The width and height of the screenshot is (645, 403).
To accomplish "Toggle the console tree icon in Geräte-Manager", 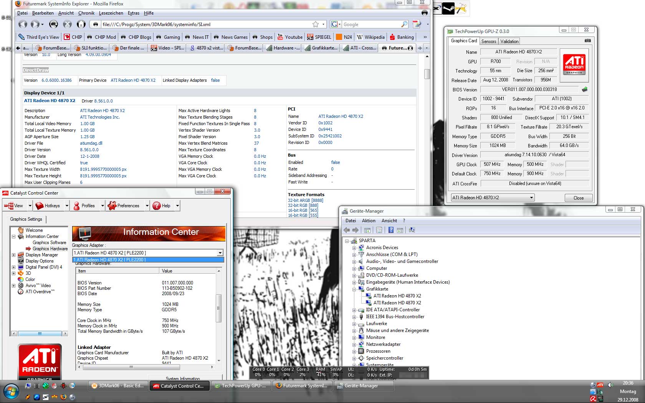I will [x=367, y=230].
